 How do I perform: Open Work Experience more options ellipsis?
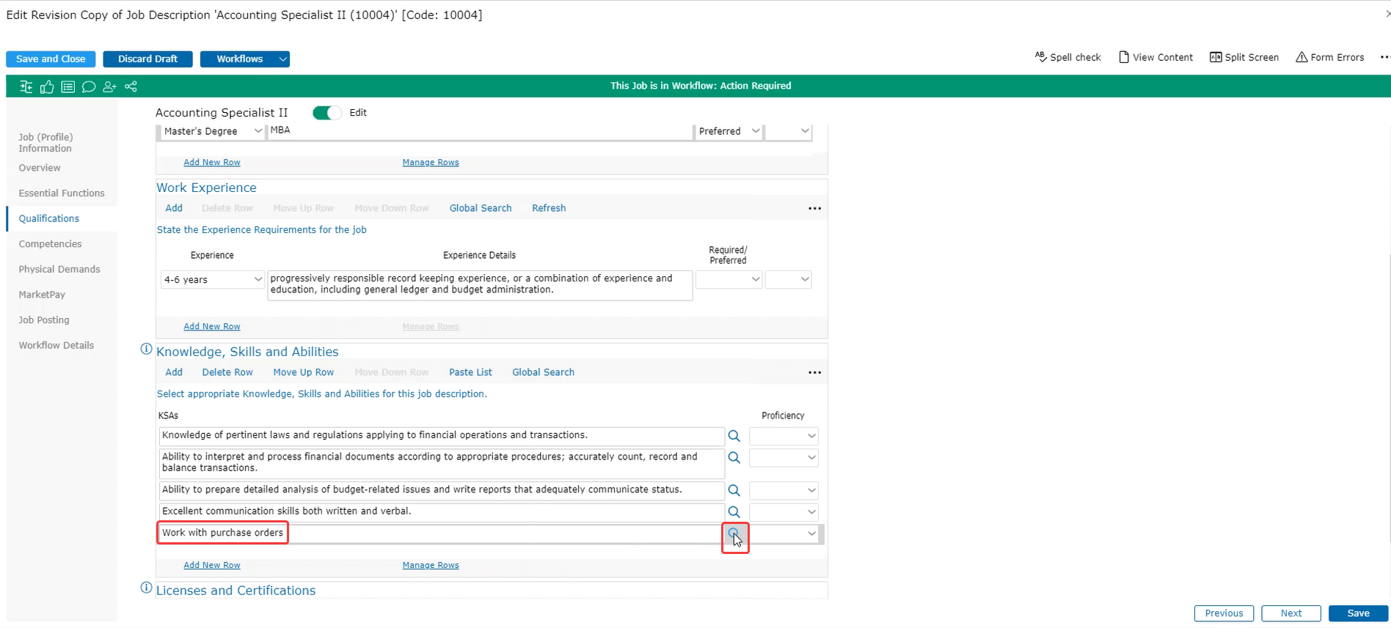(x=814, y=209)
